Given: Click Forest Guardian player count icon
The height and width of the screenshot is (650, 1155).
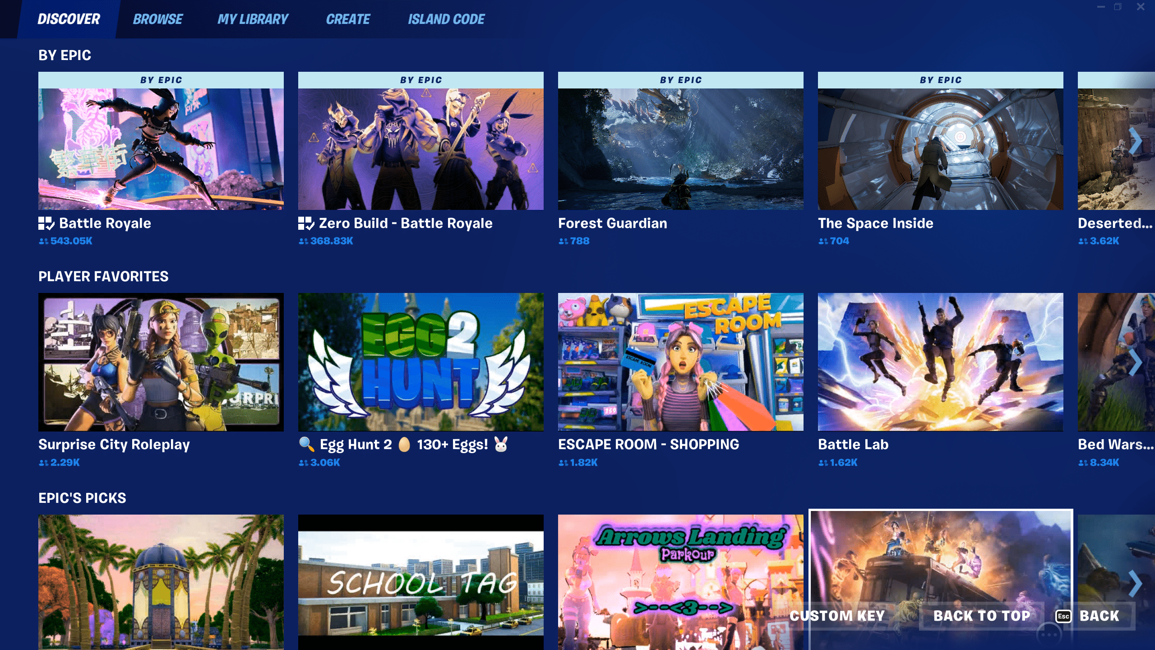Looking at the screenshot, I should click(563, 241).
